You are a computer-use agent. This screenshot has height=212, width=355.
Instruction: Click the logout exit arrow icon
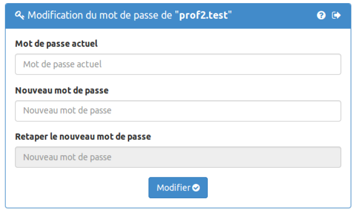[x=336, y=16]
